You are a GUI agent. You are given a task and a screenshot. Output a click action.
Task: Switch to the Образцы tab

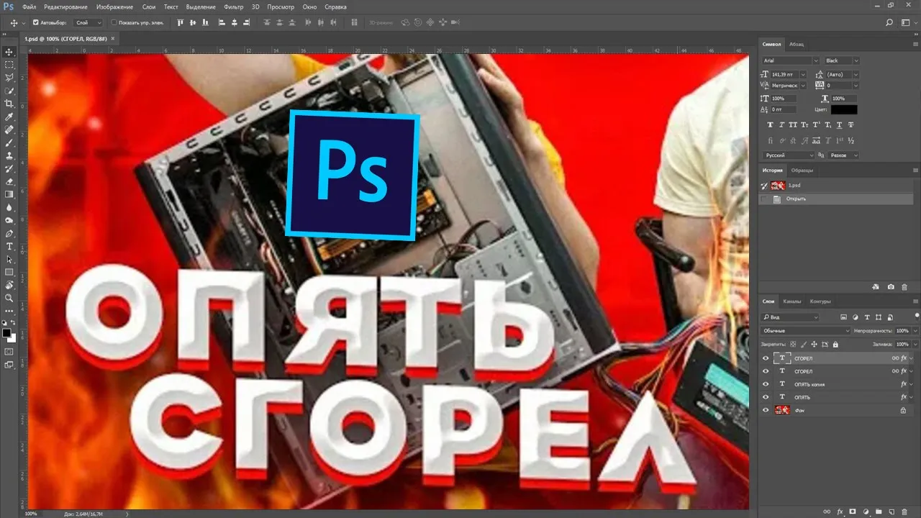tap(802, 171)
